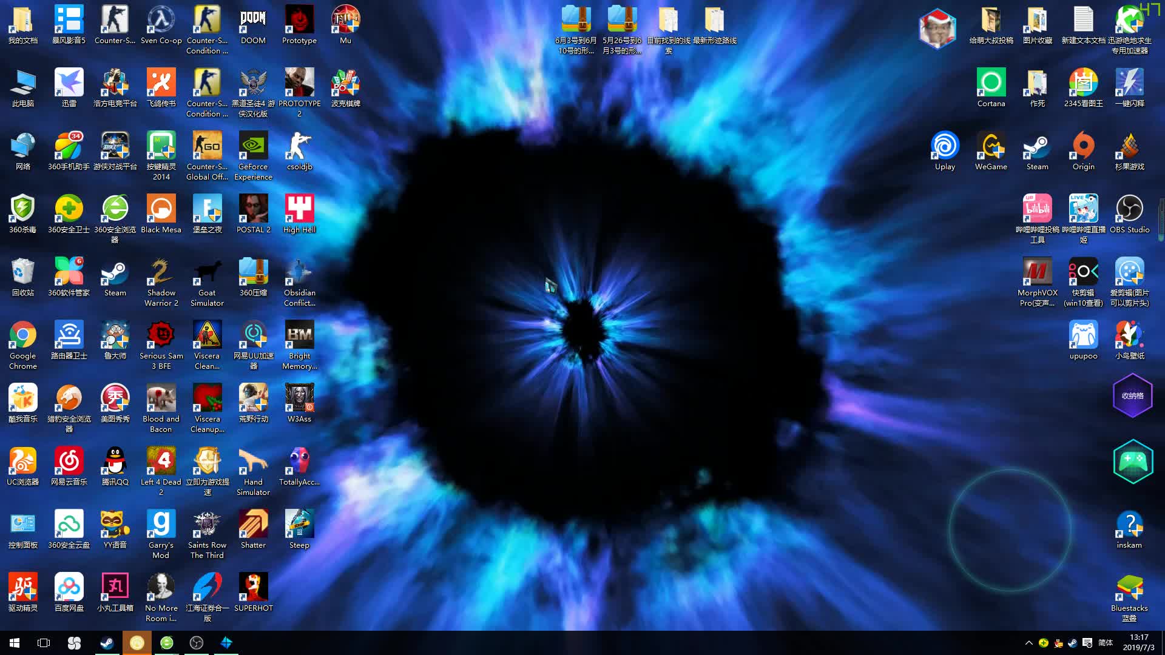Switch to Steam in the taskbar
Viewport: 1165px width, 655px height.
107,643
